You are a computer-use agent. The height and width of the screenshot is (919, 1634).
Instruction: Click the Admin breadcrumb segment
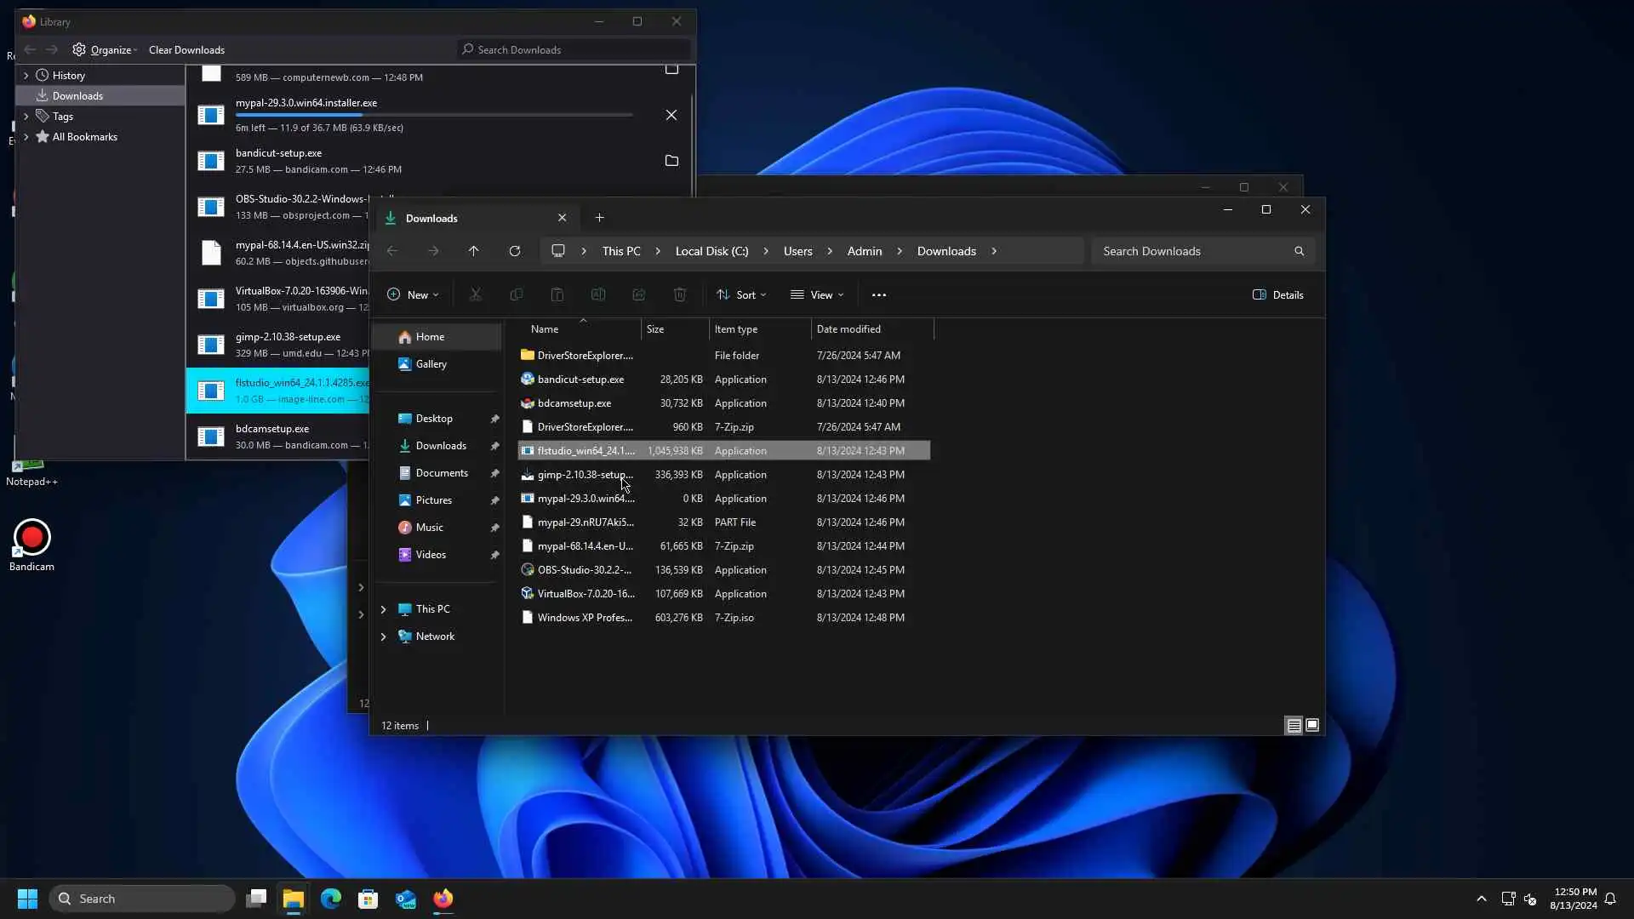(864, 251)
